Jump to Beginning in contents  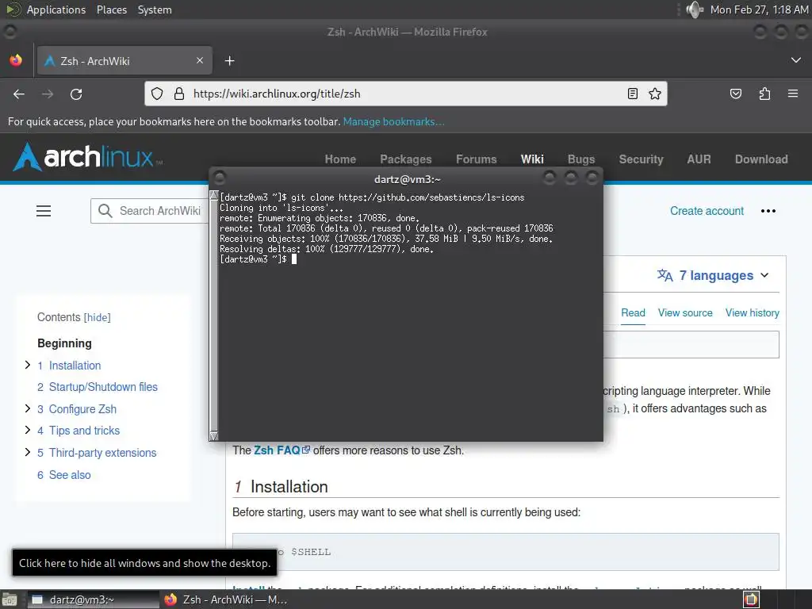click(64, 343)
